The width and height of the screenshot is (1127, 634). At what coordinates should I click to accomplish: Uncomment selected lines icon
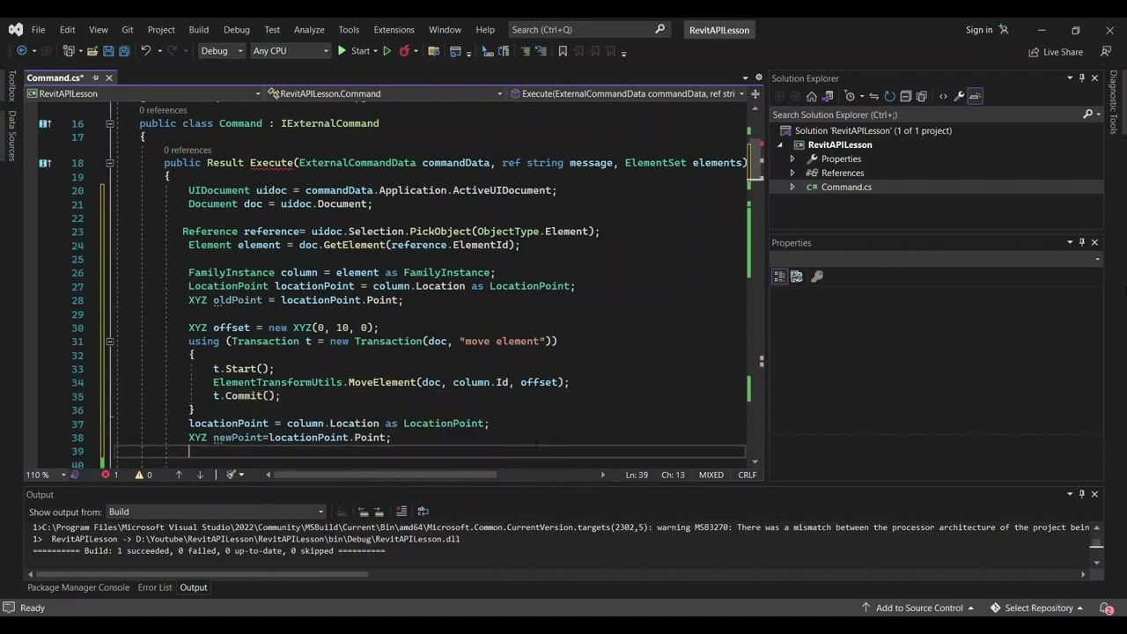pyautogui.click(x=542, y=51)
